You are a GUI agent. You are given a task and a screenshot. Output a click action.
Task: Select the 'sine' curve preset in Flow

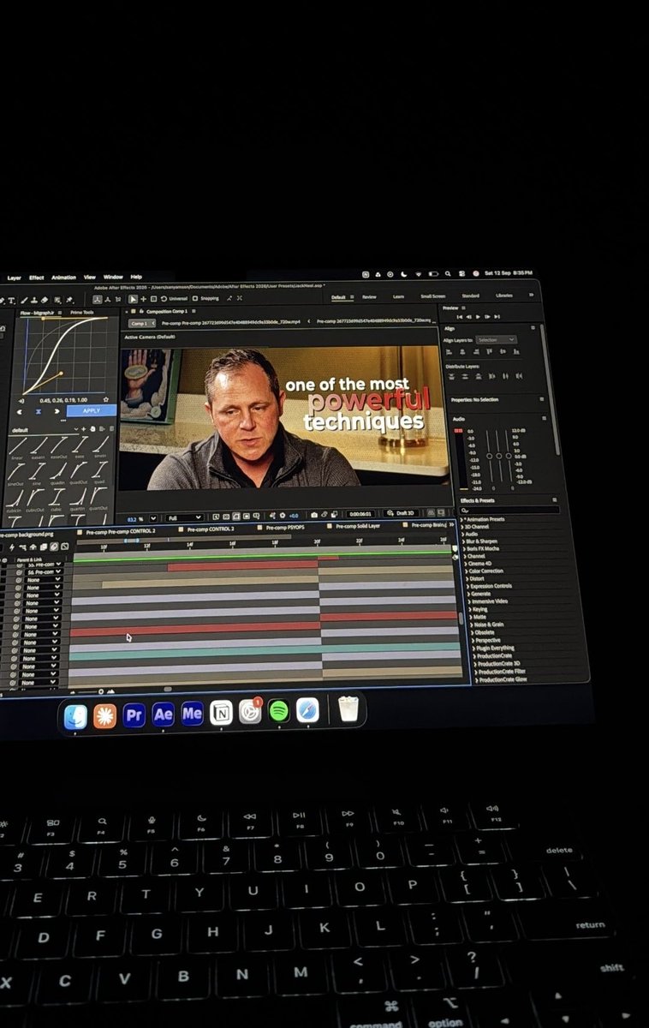(36, 473)
